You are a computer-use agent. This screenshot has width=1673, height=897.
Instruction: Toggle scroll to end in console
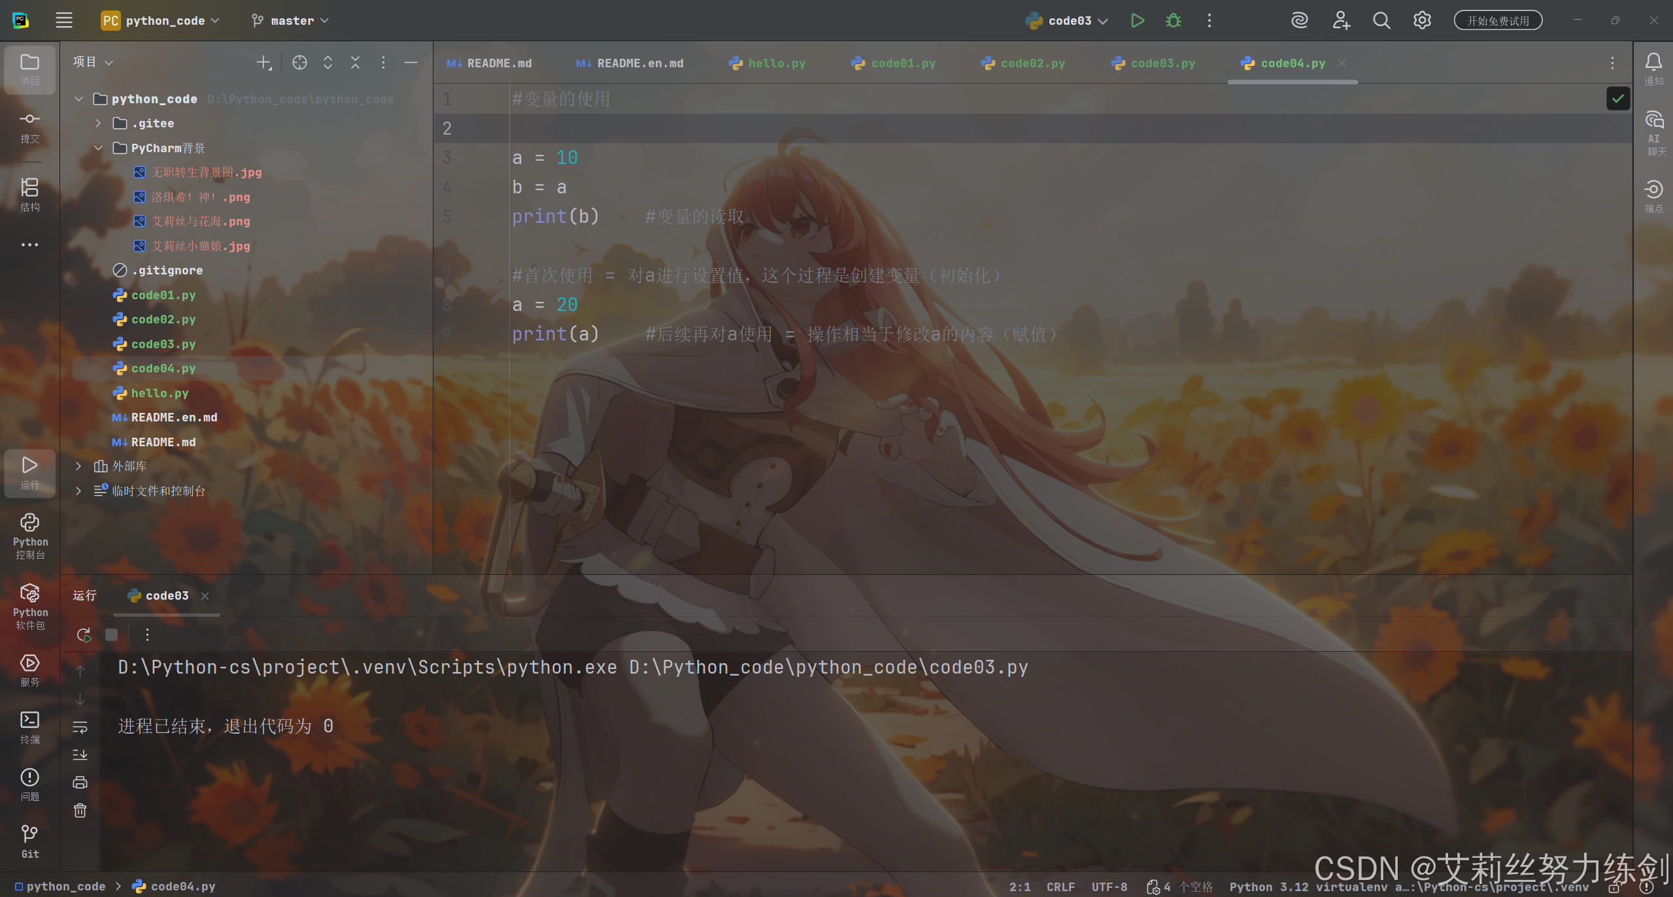coord(80,755)
